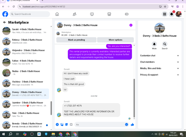The image size is (186, 137).
Task: Open Oschino 3 Beds 2 Baths House chat
Action: [25, 83]
